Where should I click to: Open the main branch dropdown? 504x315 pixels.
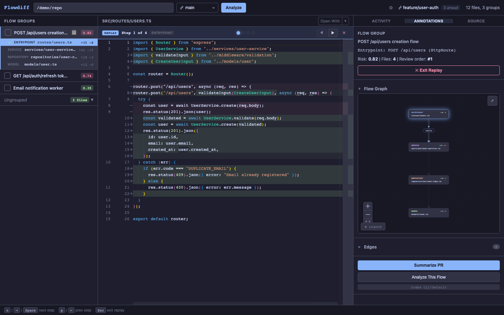click(x=197, y=8)
